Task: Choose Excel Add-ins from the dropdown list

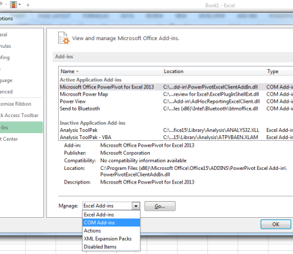Action: point(111,215)
